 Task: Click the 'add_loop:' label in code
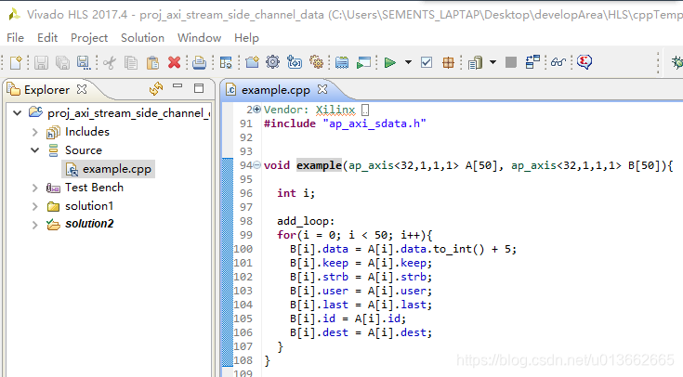click(306, 221)
